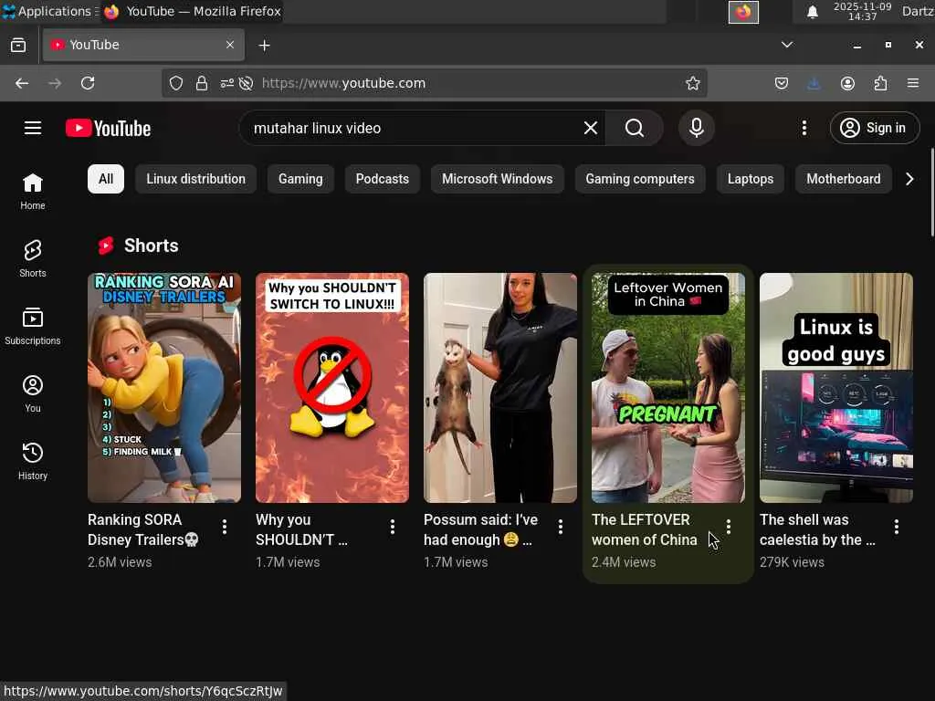Viewport: 935px width, 701px height.
Task: Select the YouTube browser tab
Action: (143, 45)
